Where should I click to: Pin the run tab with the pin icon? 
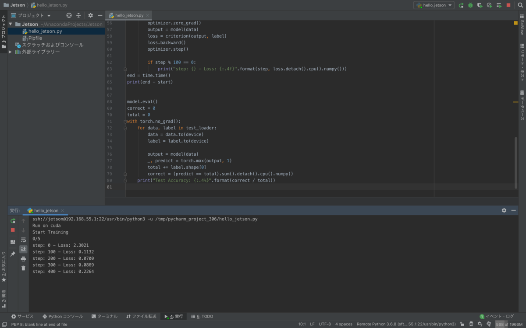(x=13, y=254)
